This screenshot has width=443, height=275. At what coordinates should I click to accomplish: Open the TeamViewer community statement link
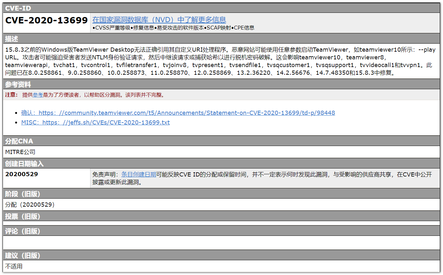click(x=178, y=113)
